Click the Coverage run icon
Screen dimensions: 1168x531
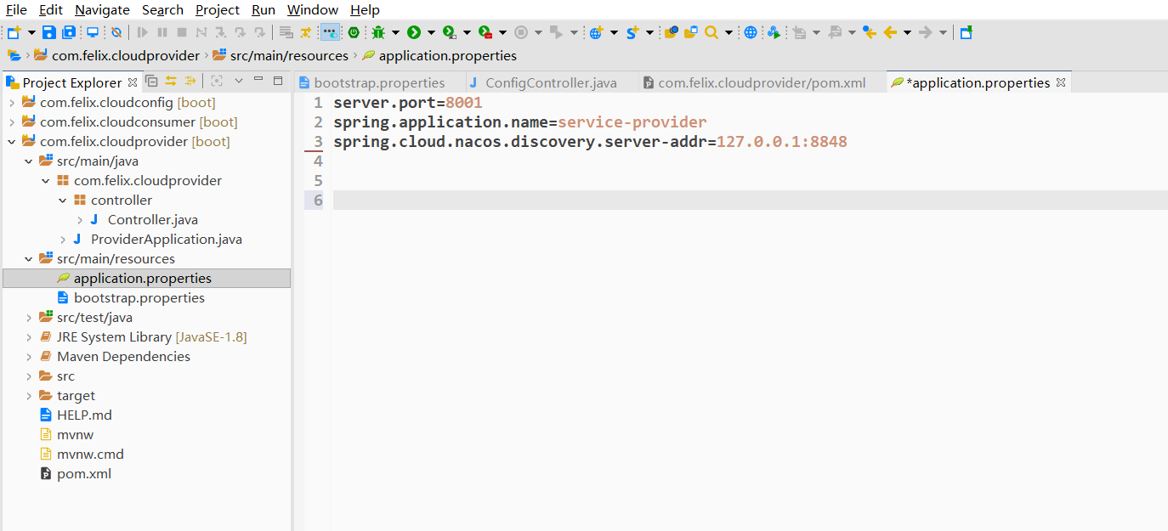pos(449,32)
